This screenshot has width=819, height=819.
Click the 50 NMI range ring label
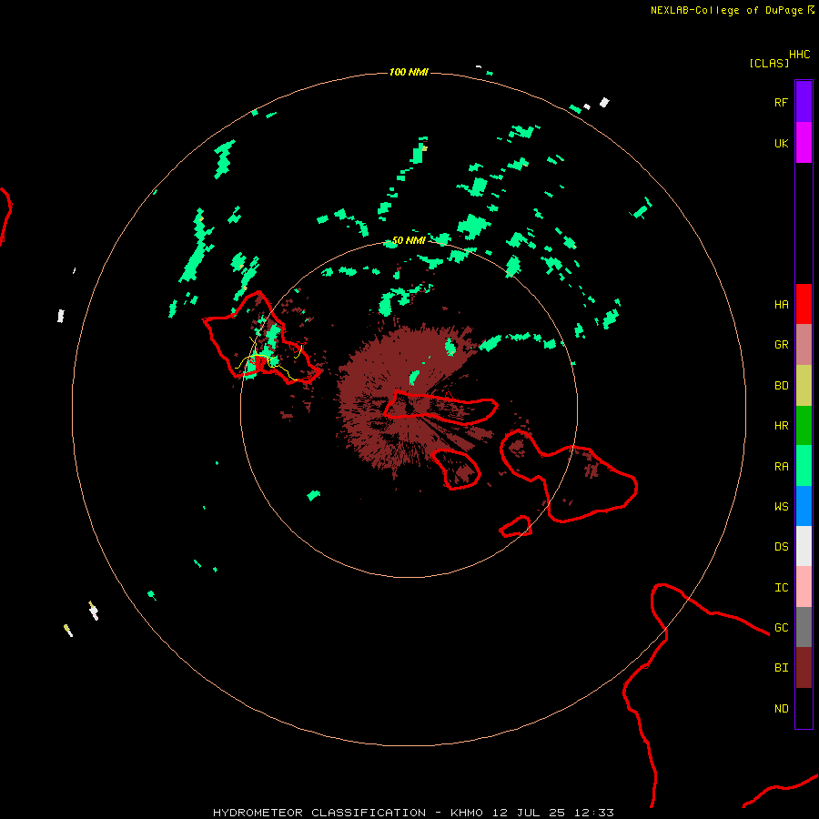(409, 240)
